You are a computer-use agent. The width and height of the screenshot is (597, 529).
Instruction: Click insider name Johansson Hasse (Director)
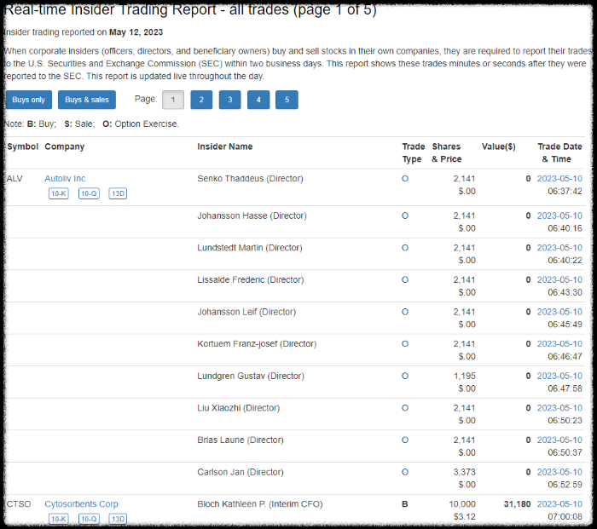[252, 216]
